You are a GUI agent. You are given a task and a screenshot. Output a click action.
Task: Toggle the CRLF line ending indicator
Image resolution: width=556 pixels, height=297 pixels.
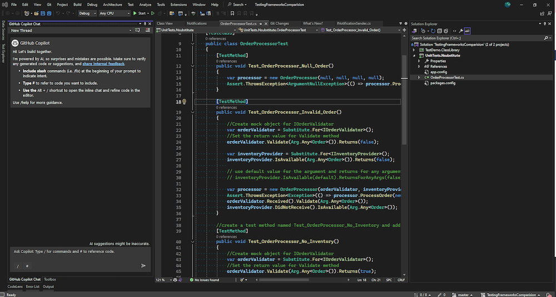tap(401, 280)
